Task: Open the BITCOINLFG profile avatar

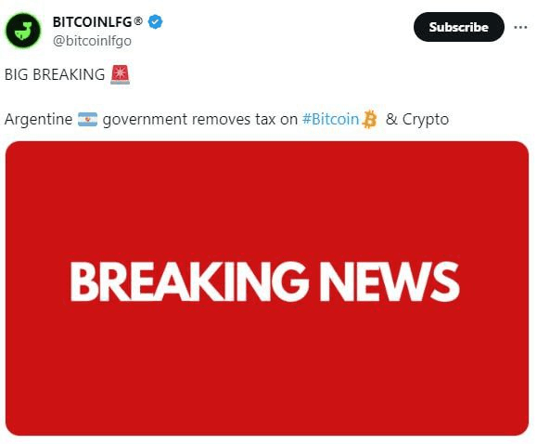Action: (23, 31)
